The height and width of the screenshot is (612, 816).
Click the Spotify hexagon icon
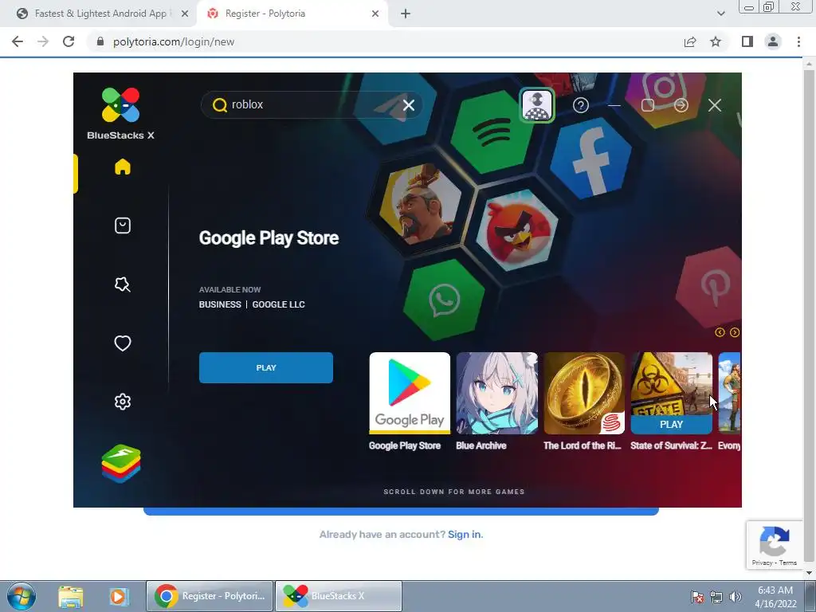pos(492,131)
